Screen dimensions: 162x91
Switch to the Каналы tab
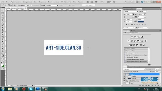point(130,67)
